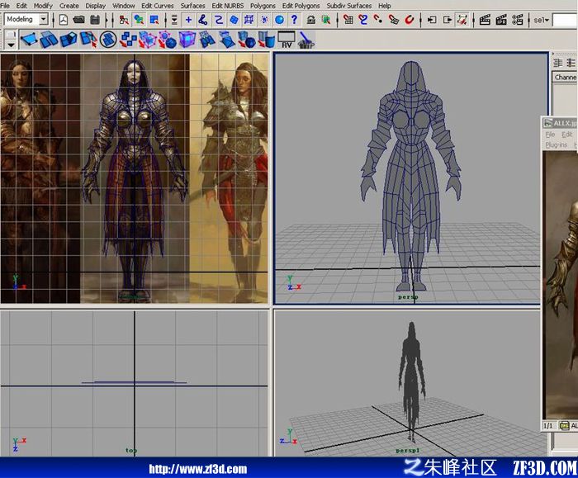Click the persp viewport label

tap(408, 297)
